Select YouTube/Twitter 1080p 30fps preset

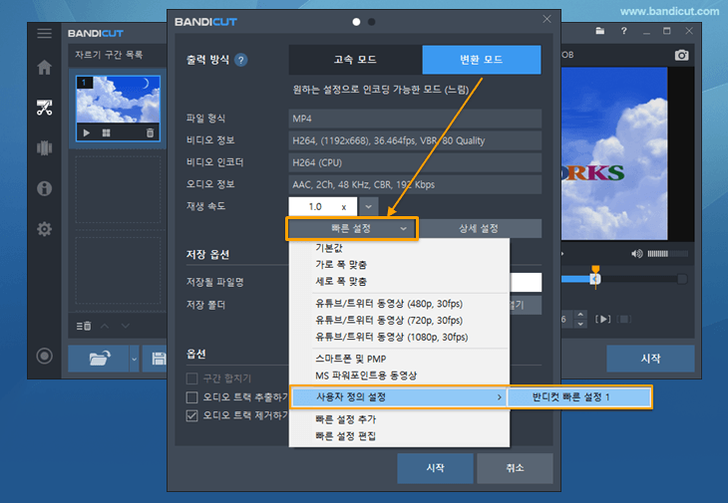coord(399,337)
